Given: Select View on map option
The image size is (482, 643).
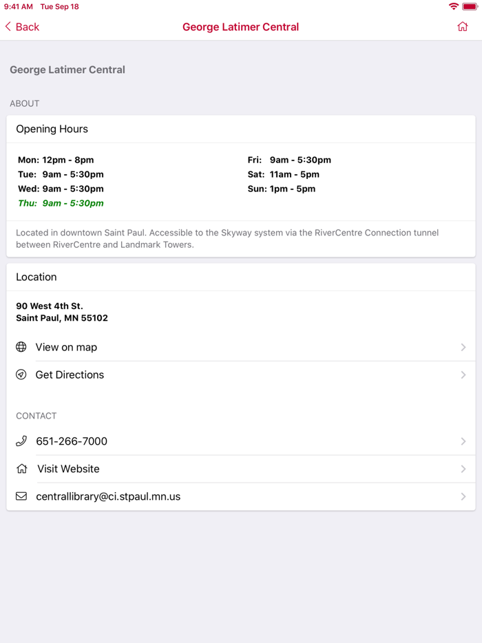Looking at the screenshot, I should (x=66, y=347).
